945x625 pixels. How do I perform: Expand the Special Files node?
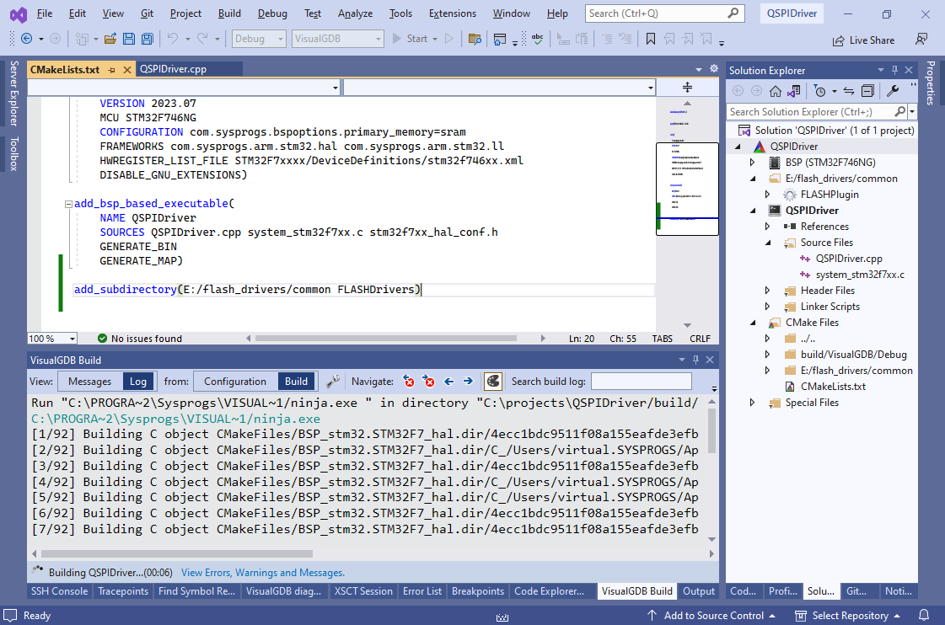tap(752, 403)
